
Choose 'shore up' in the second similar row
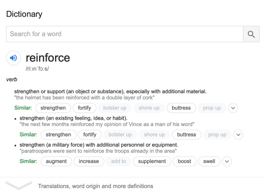154,135
